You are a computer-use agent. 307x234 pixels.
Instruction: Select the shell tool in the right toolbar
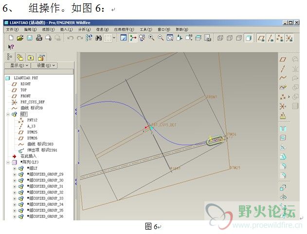[283, 138]
